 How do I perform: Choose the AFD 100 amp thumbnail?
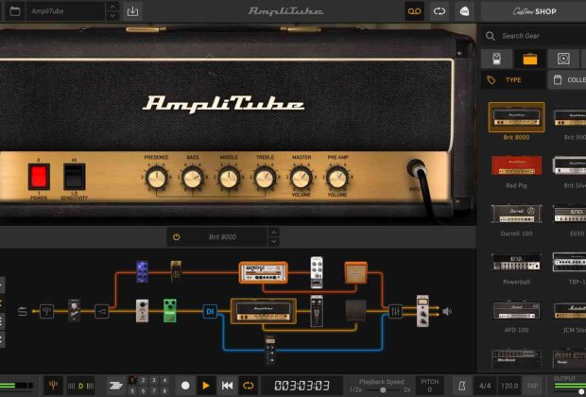coord(516,311)
